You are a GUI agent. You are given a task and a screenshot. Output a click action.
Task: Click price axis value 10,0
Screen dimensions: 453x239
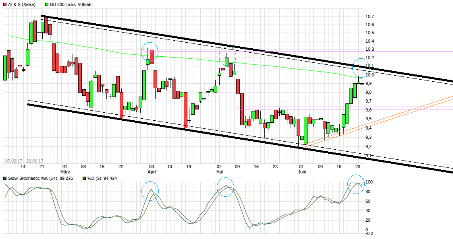tap(370, 75)
